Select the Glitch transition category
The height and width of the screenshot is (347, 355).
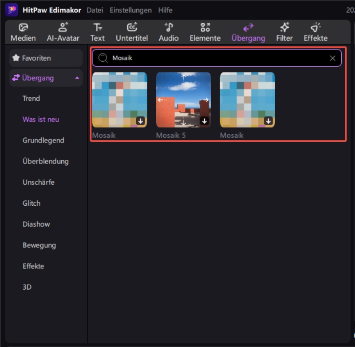(x=32, y=203)
